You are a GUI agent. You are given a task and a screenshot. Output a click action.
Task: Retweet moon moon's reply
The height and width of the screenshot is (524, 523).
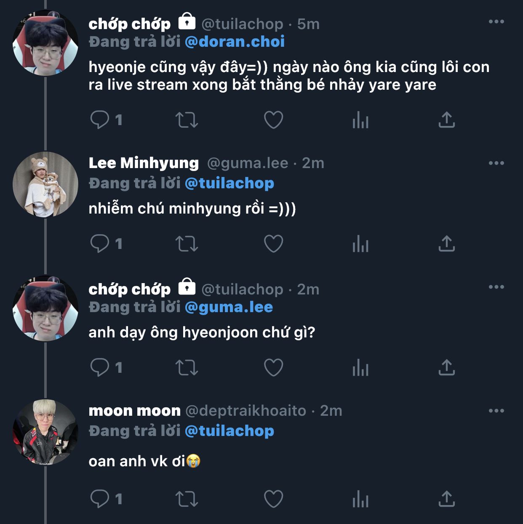[187, 499]
